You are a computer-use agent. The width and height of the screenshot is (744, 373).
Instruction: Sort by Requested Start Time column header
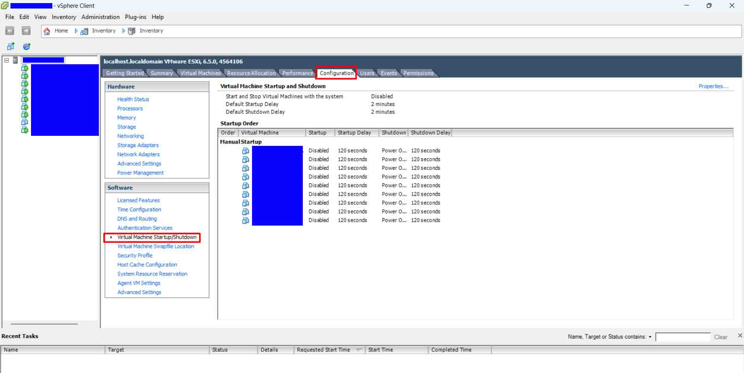point(323,350)
